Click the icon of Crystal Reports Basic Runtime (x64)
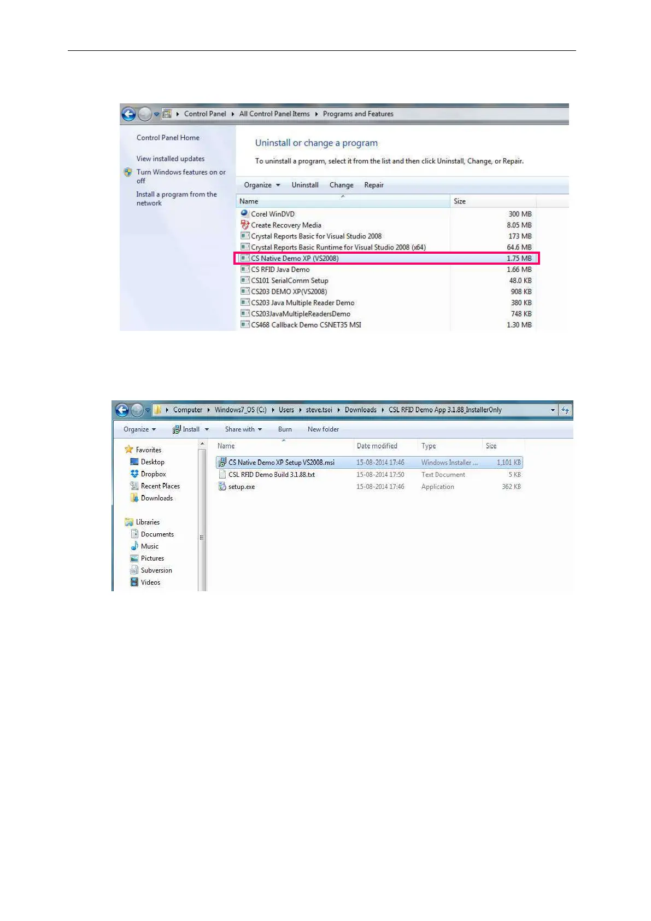651x921 pixels. 245,247
